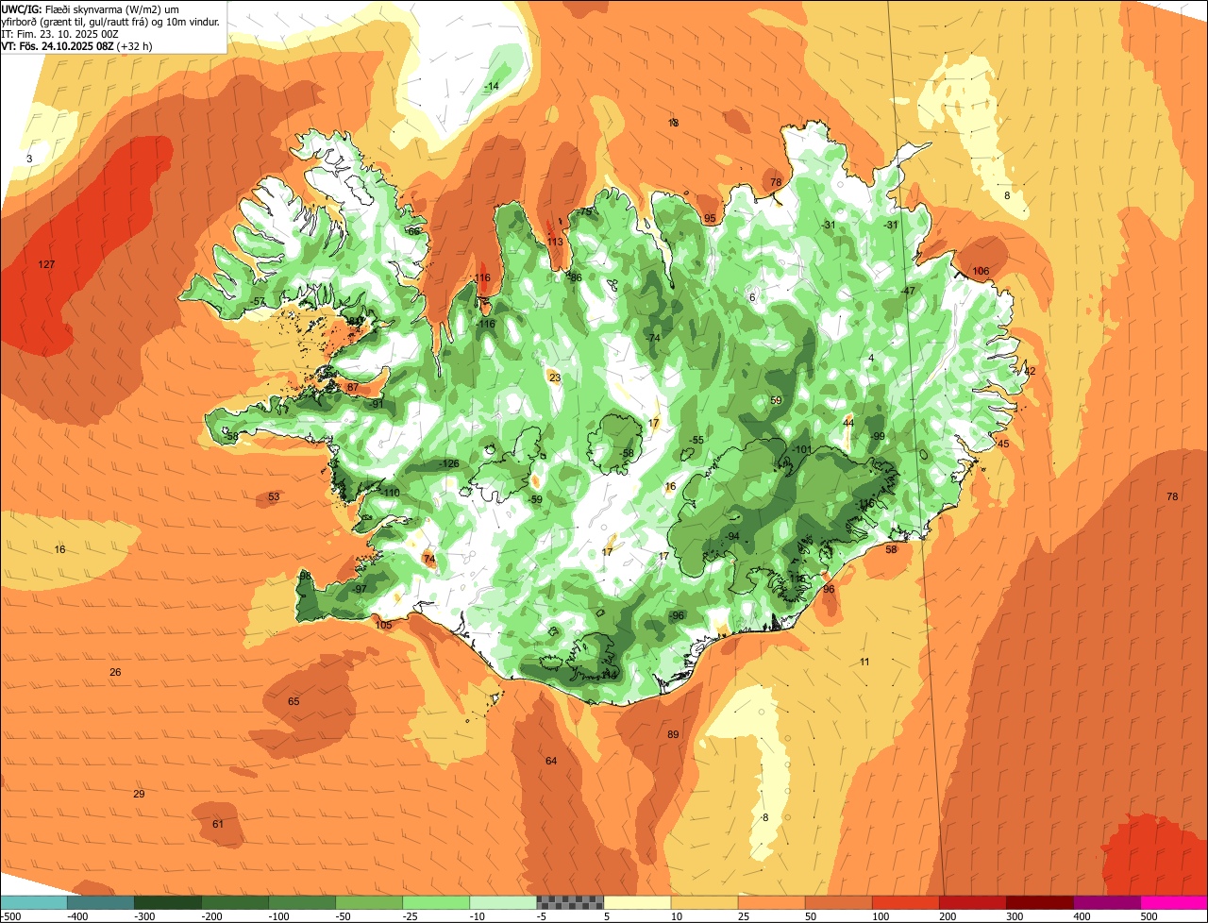Select the '11' value in the southeast sea
Viewport: 1208px width, 923px height.
click(864, 662)
